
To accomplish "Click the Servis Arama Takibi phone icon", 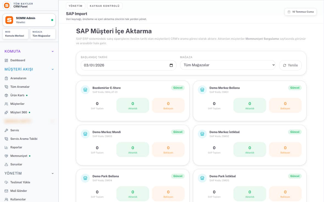I will coord(6,139).
